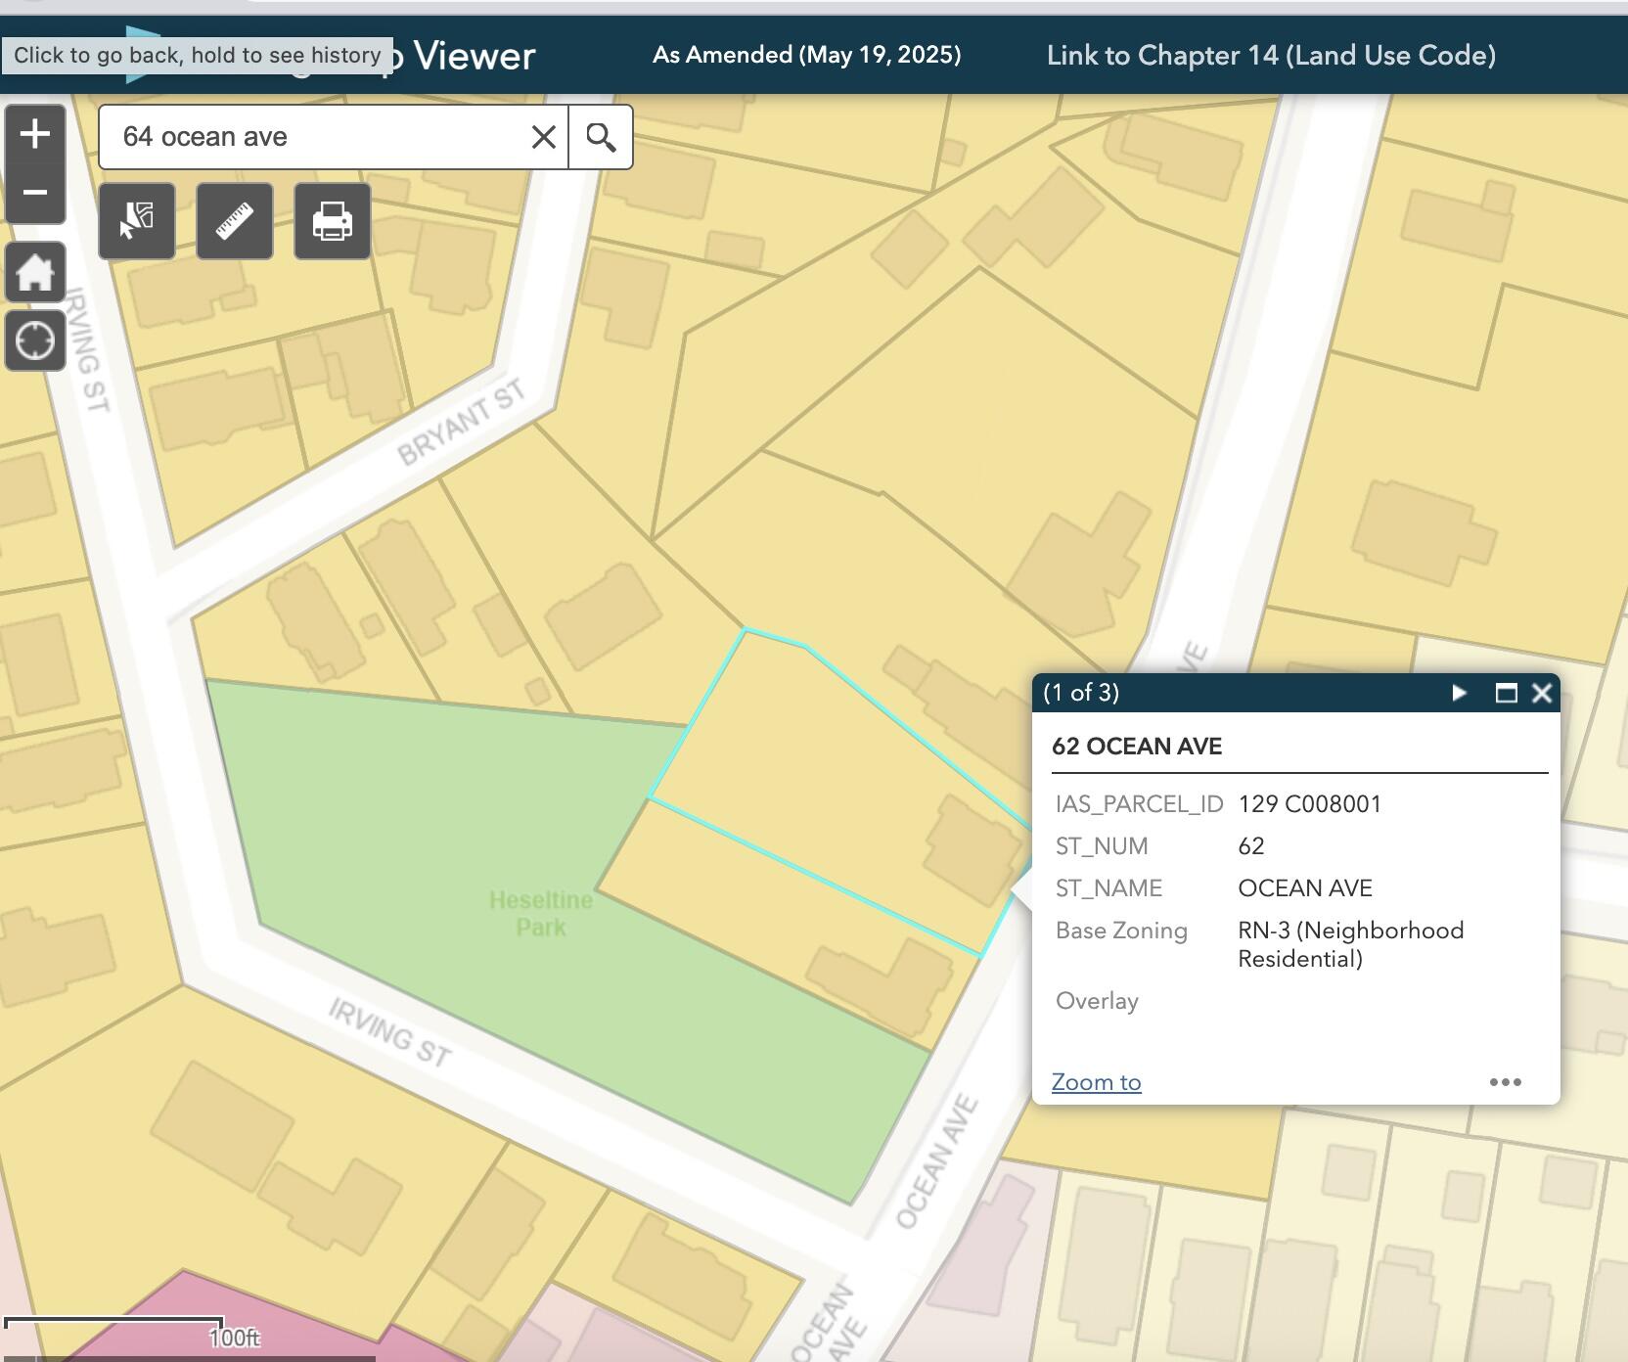The width and height of the screenshot is (1628, 1362).
Task: Find my location with the locate button
Action: pyautogui.click(x=35, y=341)
